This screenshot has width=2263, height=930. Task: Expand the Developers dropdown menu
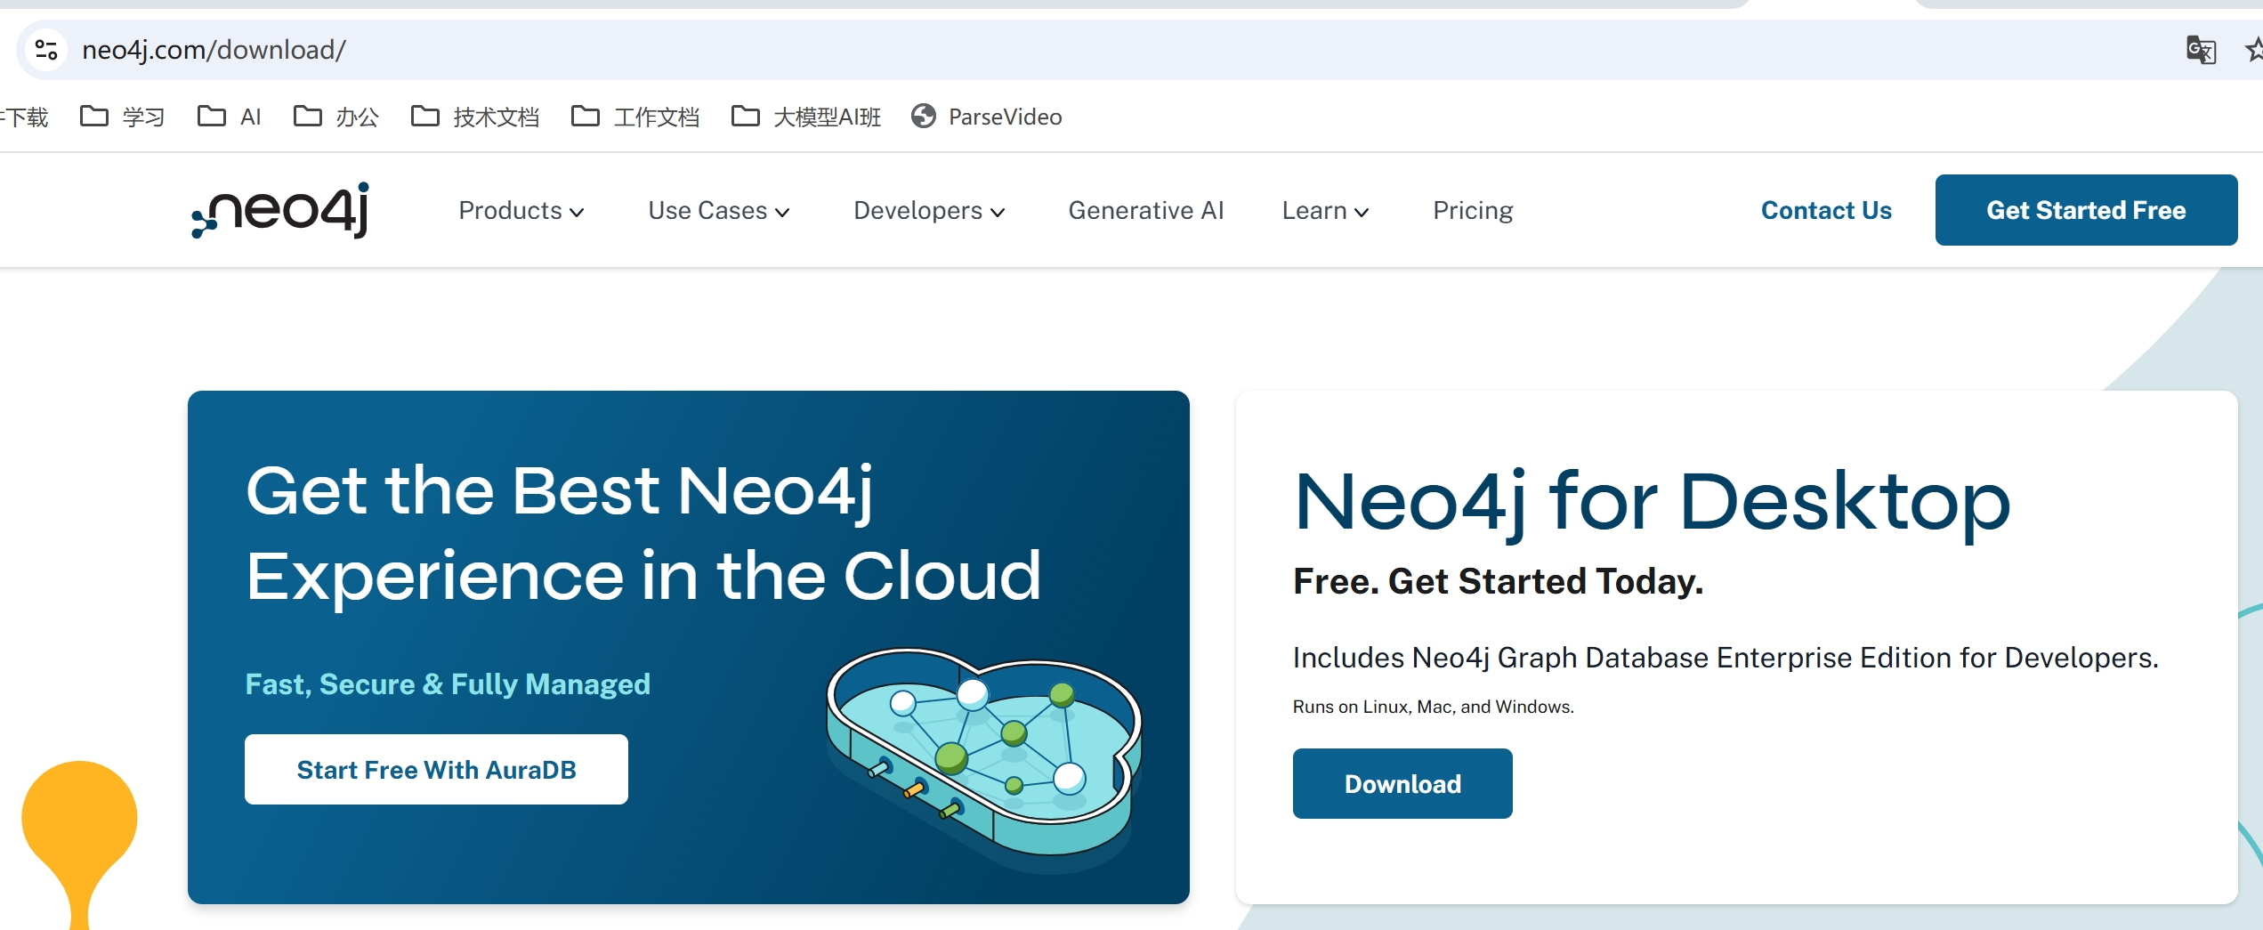tap(928, 211)
